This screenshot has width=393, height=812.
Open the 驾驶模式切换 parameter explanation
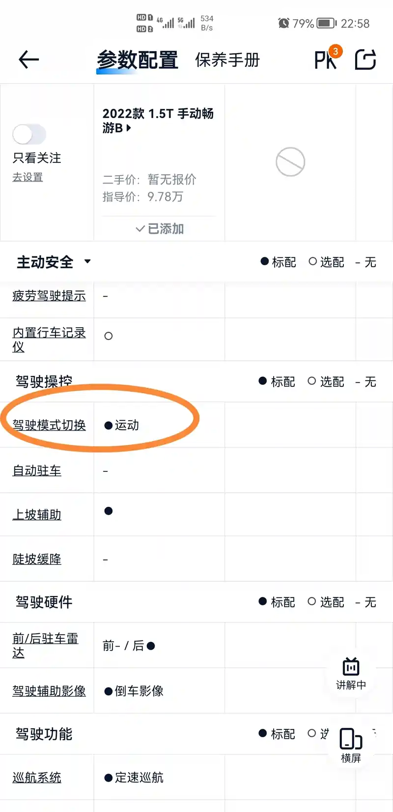(49, 425)
